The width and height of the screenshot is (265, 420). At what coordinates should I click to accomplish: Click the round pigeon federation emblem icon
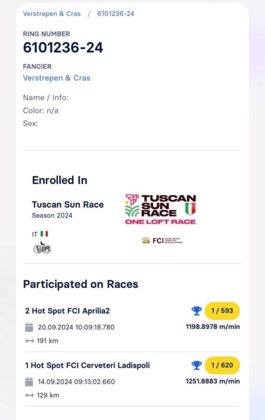pyautogui.click(x=42, y=248)
